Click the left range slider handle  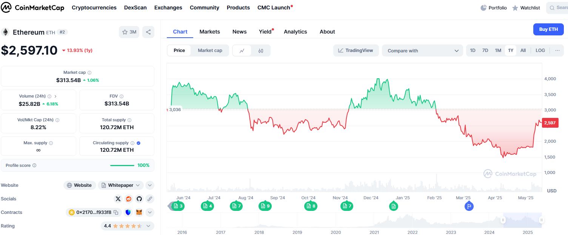(503, 220)
